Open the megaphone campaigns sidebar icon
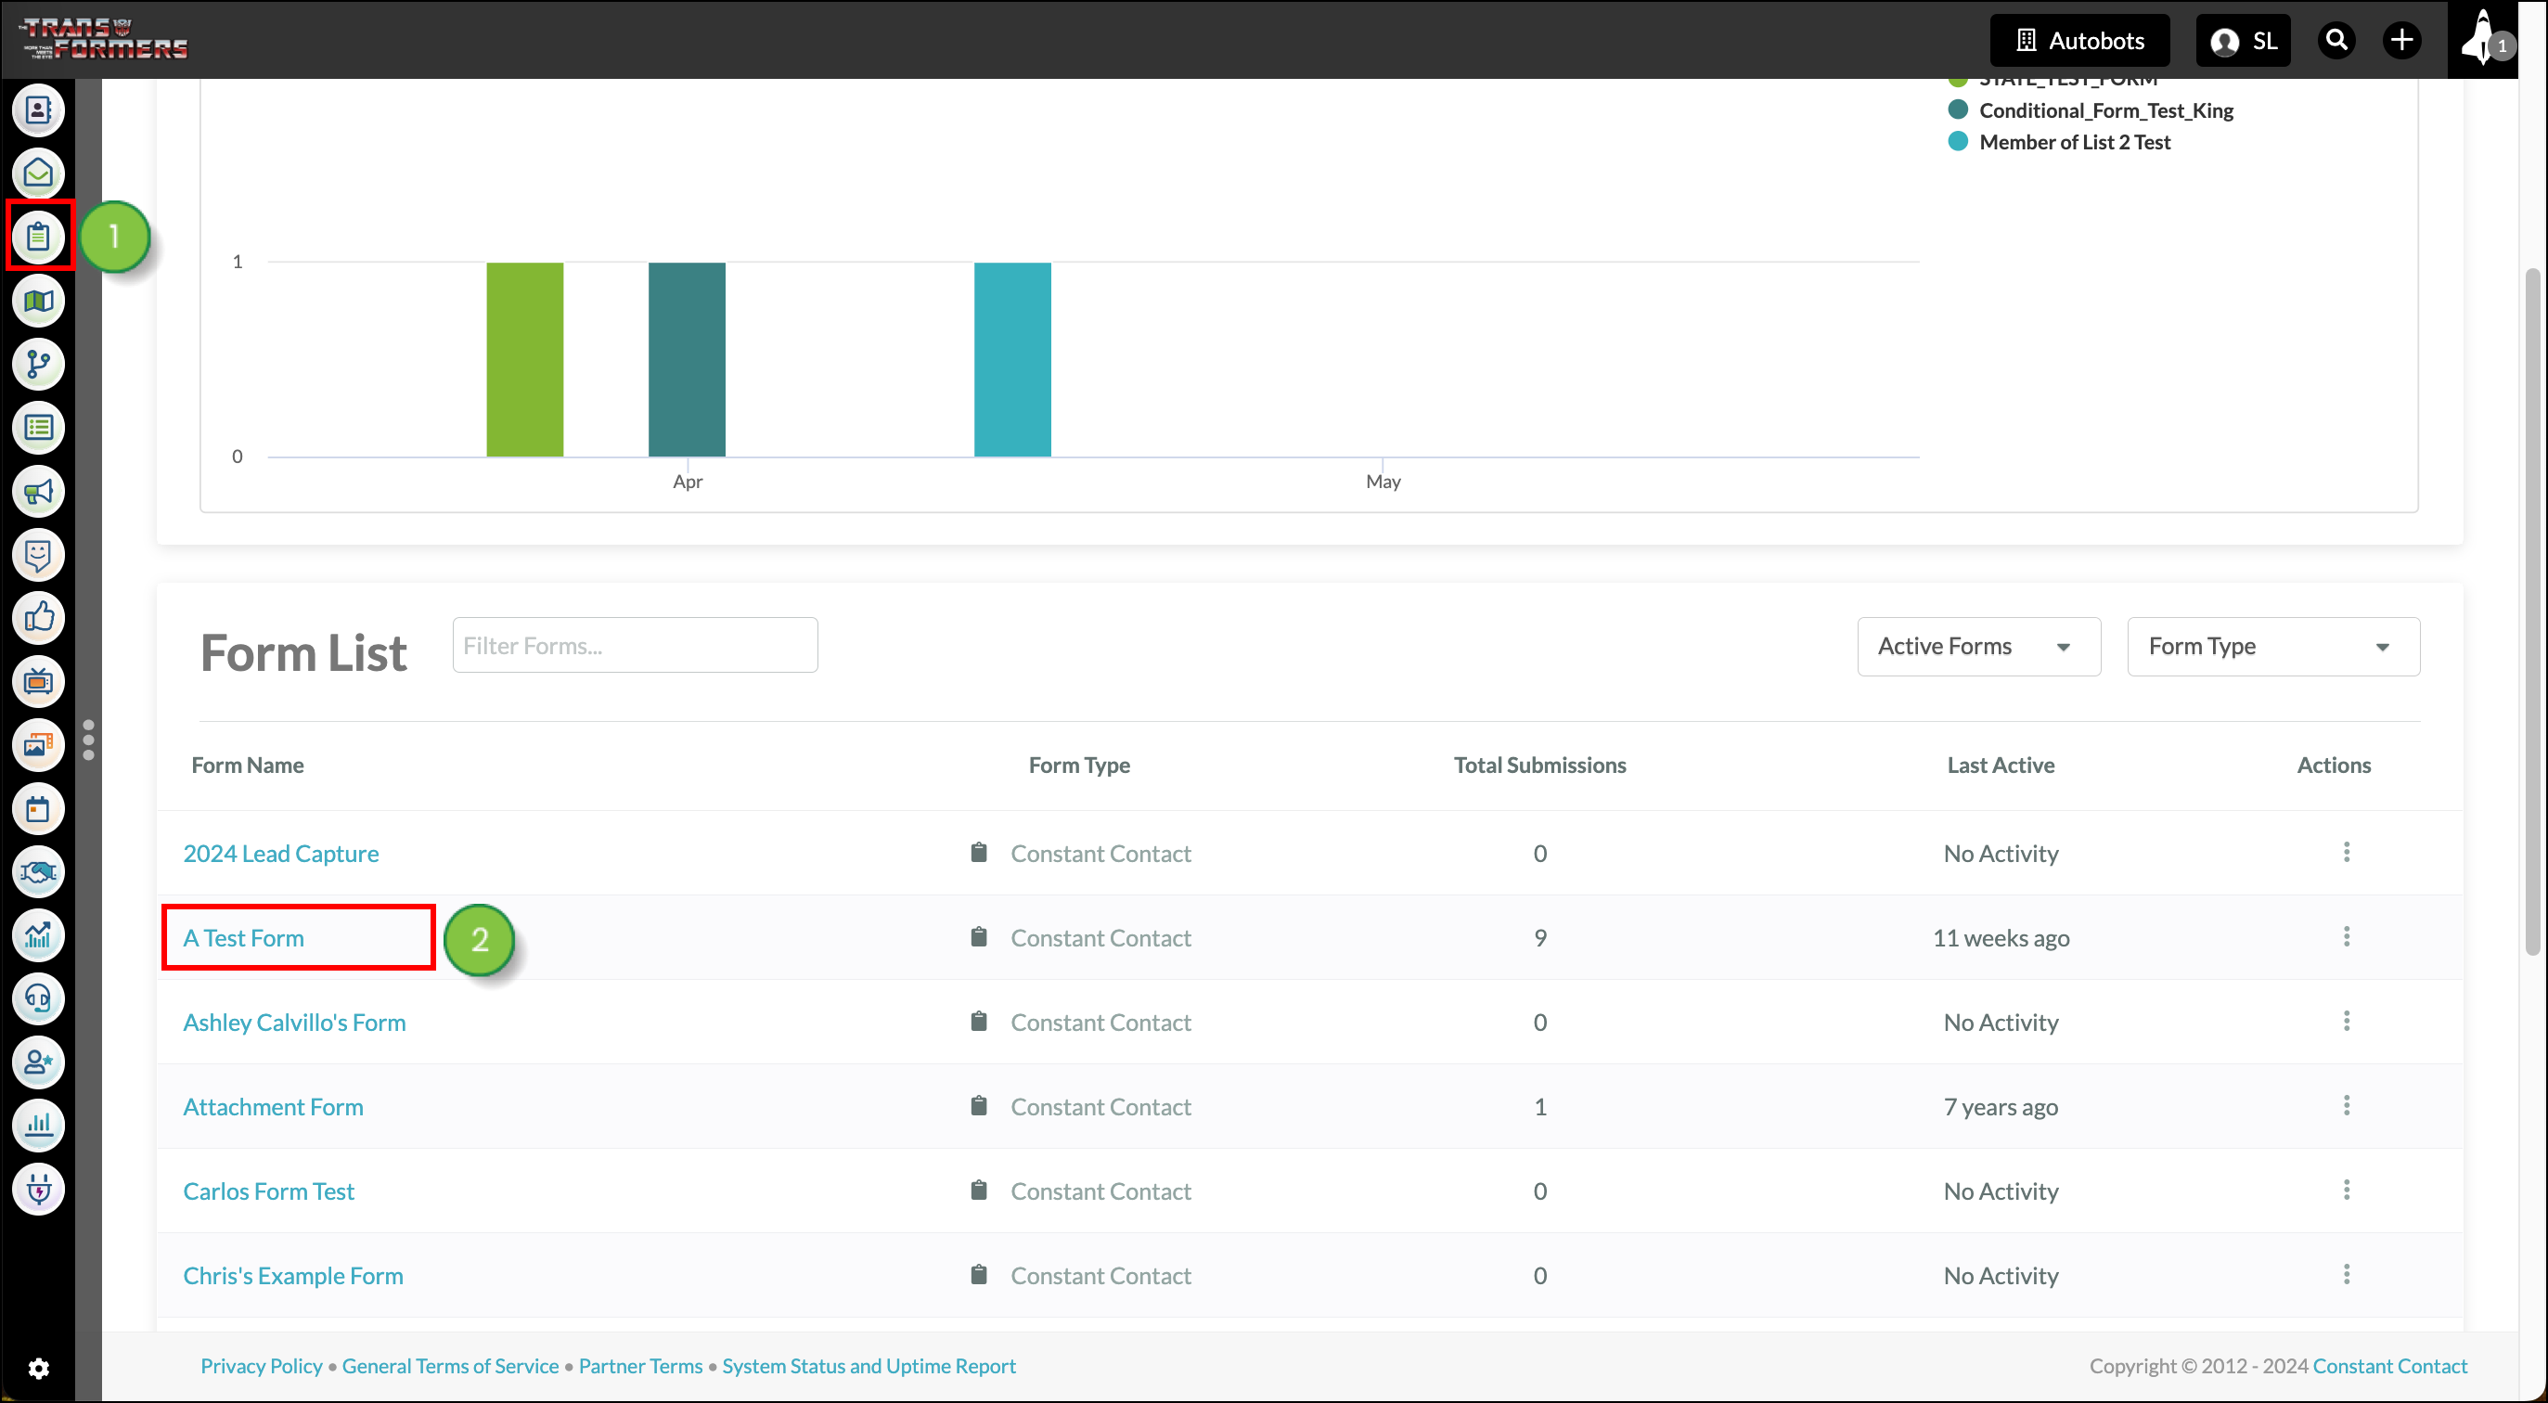2548x1403 pixels. point(38,491)
